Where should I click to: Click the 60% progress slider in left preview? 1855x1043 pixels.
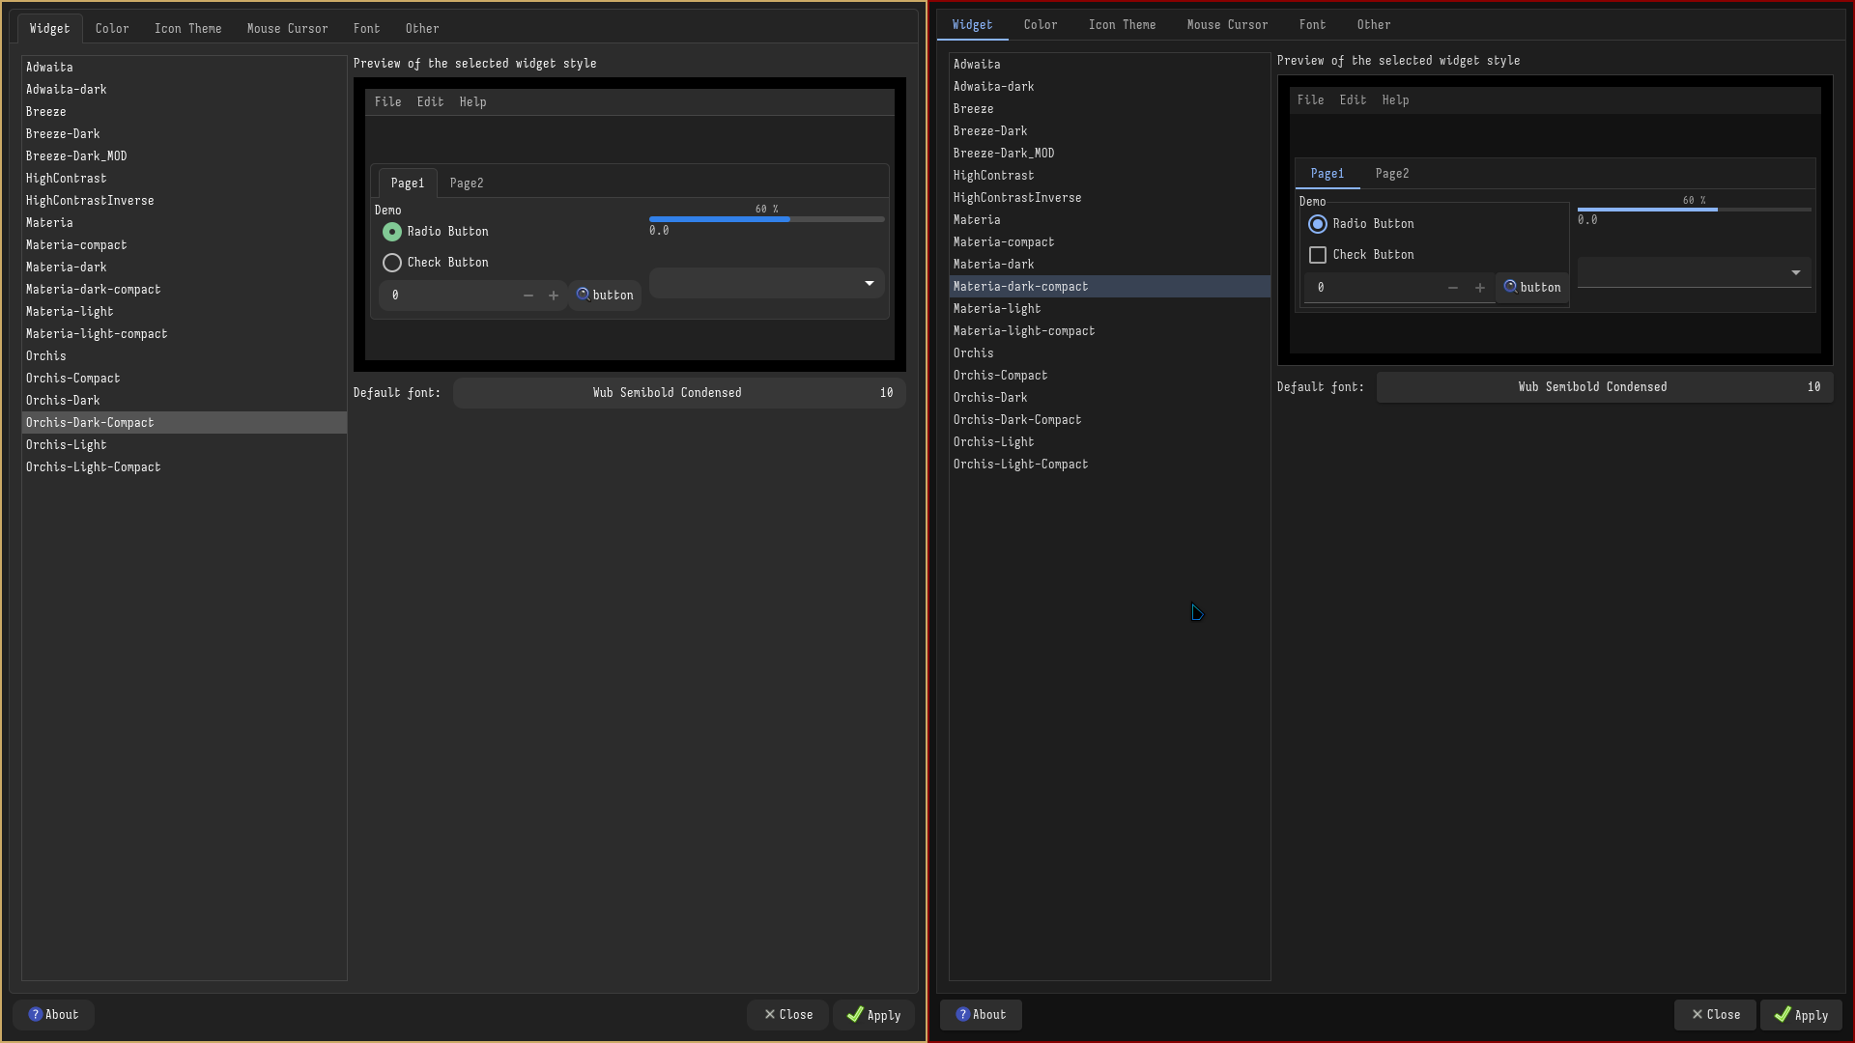coord(766,219)
